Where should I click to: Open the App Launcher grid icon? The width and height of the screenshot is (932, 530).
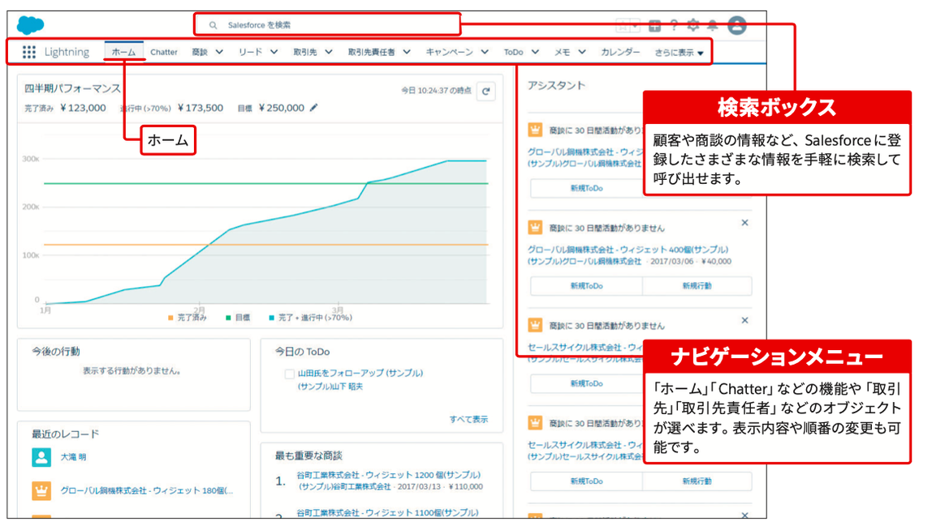tap(28, 52)
